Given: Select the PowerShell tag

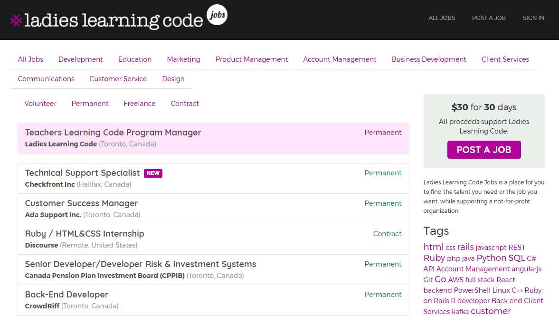Looking at the screenshot, I should pos(472,291).
